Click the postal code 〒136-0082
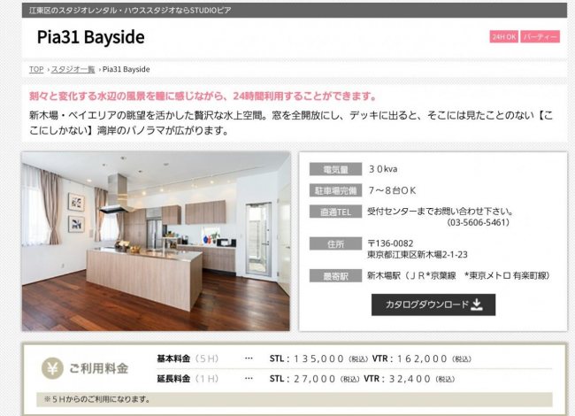This screenshot has width=575, height=416. [x=390, y=243]
